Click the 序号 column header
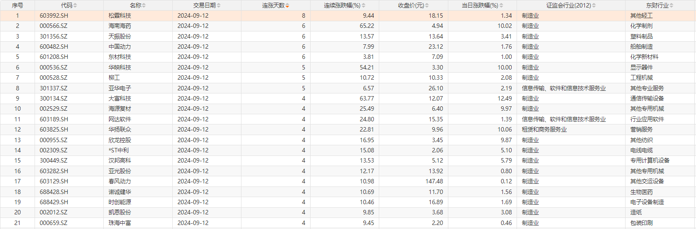This screenshot has height=229, width=696. click(x=17, y=5)
